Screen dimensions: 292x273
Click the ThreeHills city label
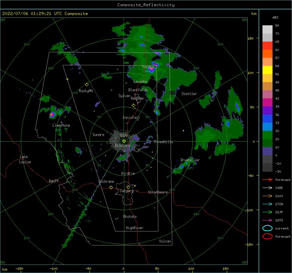[x=163, y=142]
